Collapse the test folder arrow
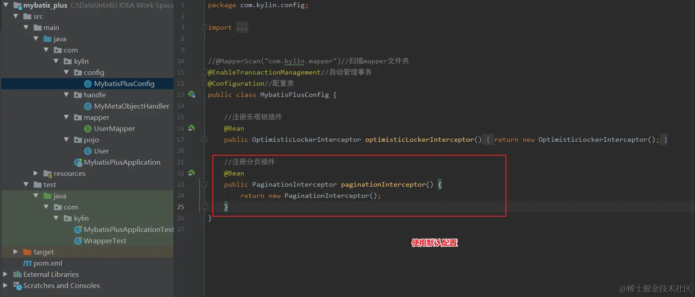 click(26, 185)
